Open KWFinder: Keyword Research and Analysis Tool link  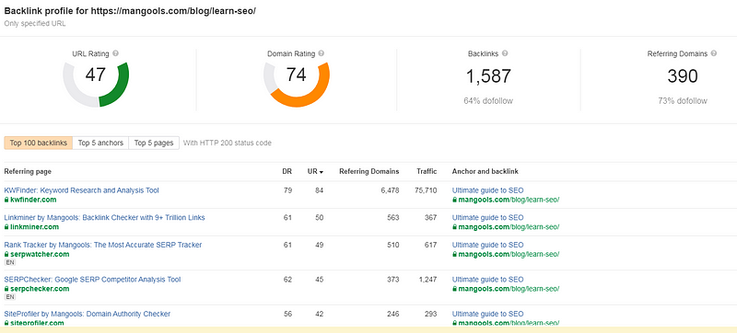click(x=82, y=190)
